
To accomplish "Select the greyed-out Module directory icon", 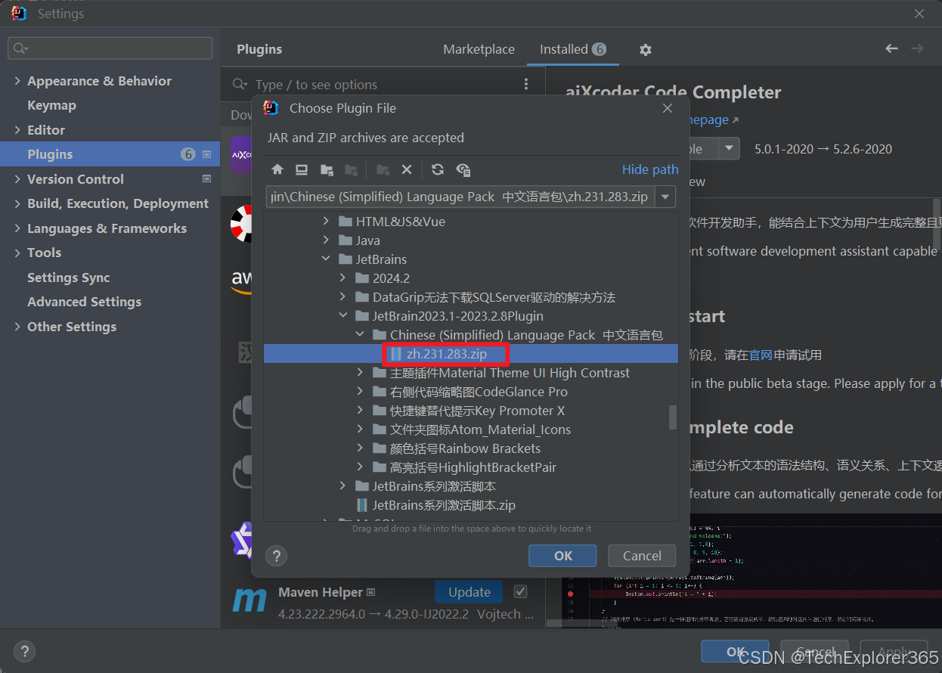I will [x=351, y=169].
